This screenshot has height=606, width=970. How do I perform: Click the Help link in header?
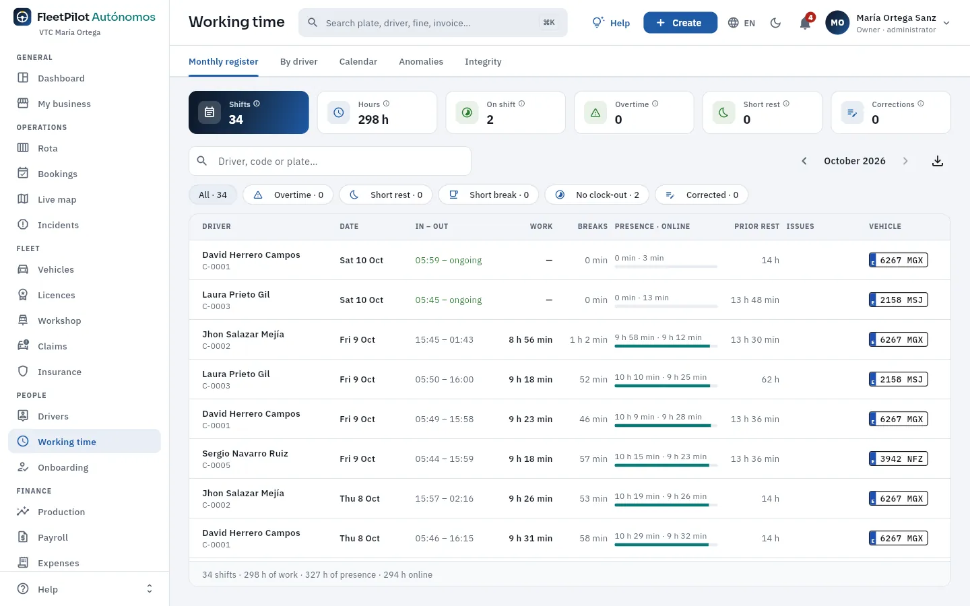pos(611,23)
